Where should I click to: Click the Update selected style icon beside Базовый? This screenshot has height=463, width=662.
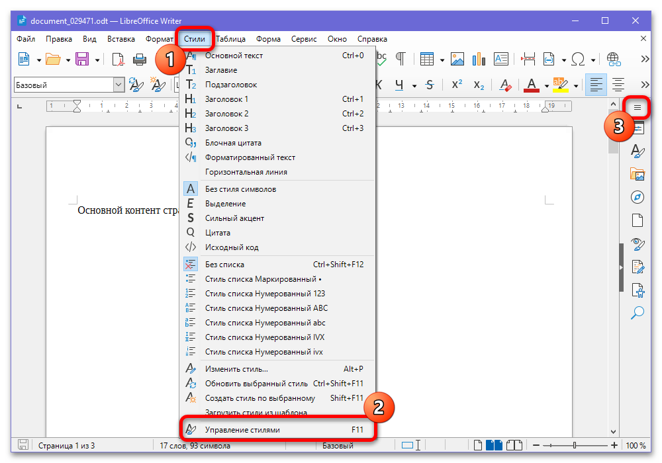(136, 85)
